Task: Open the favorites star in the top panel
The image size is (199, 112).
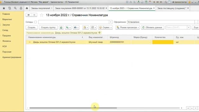Action: [4, 8]
